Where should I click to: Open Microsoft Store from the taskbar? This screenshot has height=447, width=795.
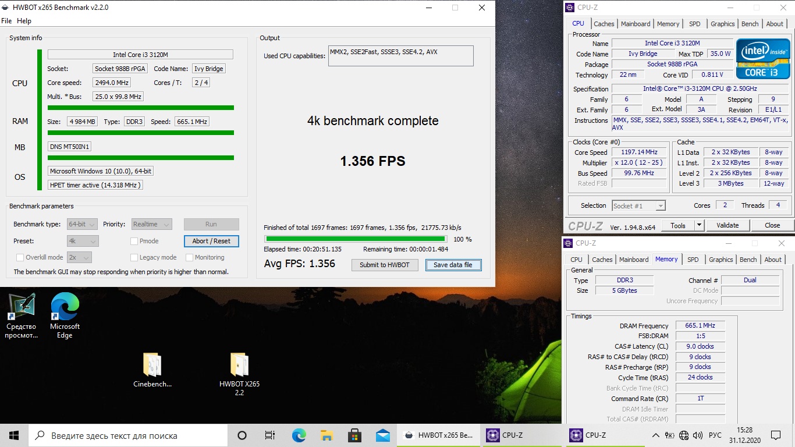point(354,435)
